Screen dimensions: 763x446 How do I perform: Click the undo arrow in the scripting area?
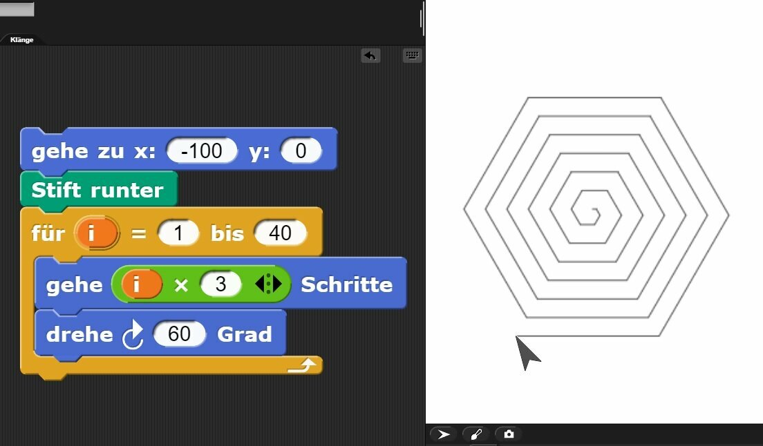[x=370, y=56]
